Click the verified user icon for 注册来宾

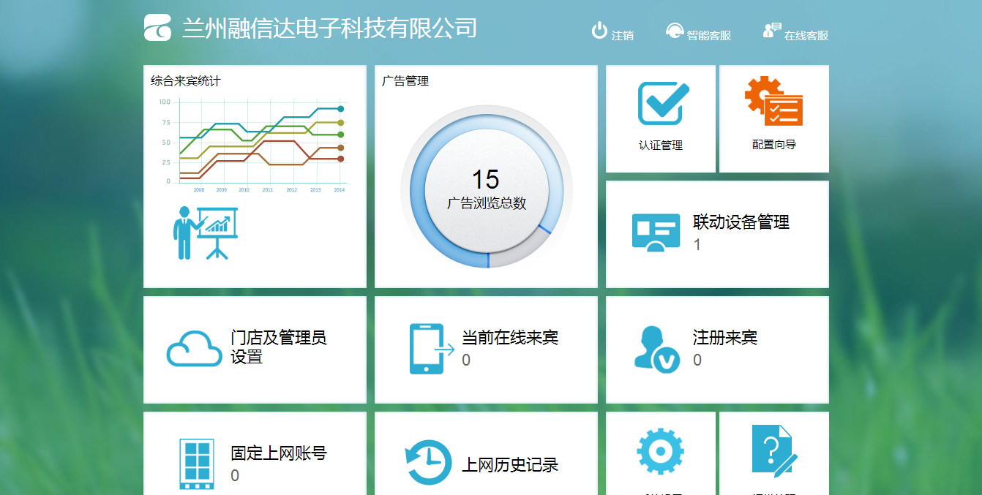tap(656, 349)
